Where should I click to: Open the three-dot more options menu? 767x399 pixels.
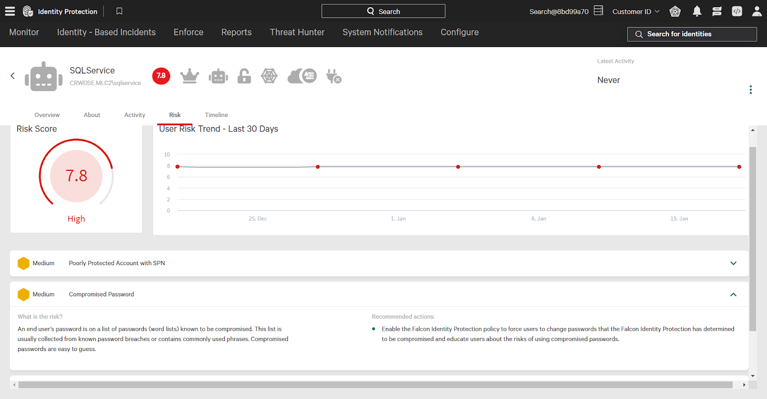751,90
